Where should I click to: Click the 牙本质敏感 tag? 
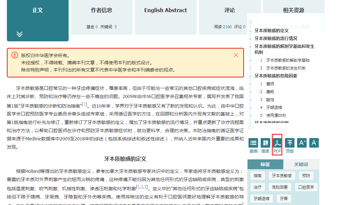click(282, 176)
